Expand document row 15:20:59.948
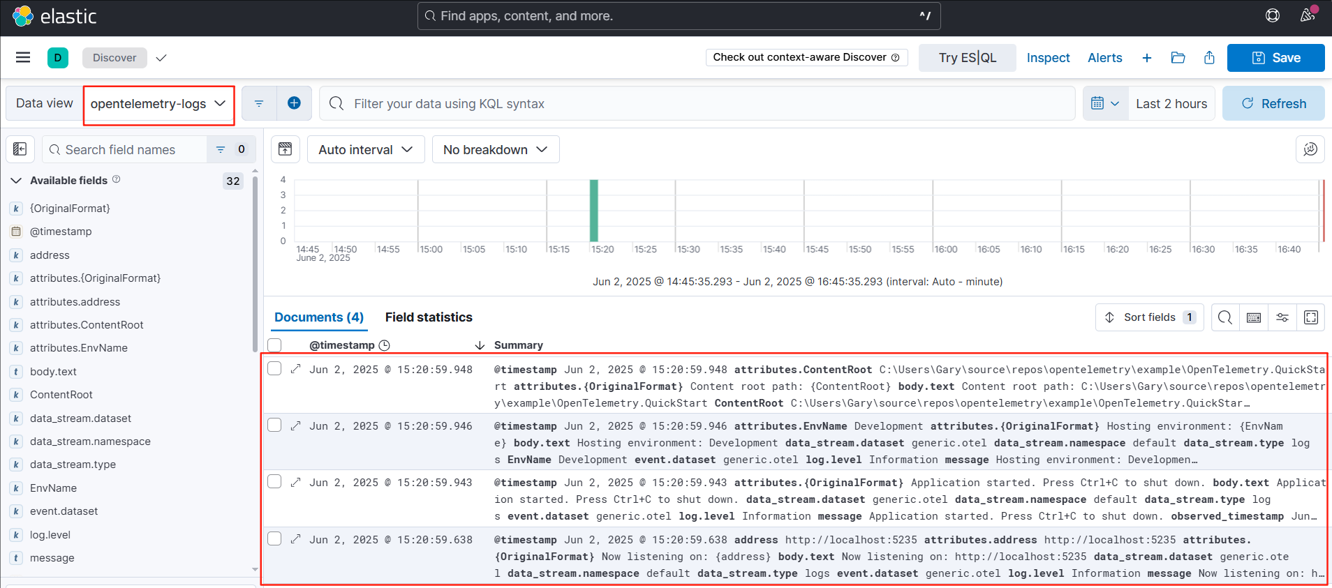1332x588 pixels. coord(296,369)
